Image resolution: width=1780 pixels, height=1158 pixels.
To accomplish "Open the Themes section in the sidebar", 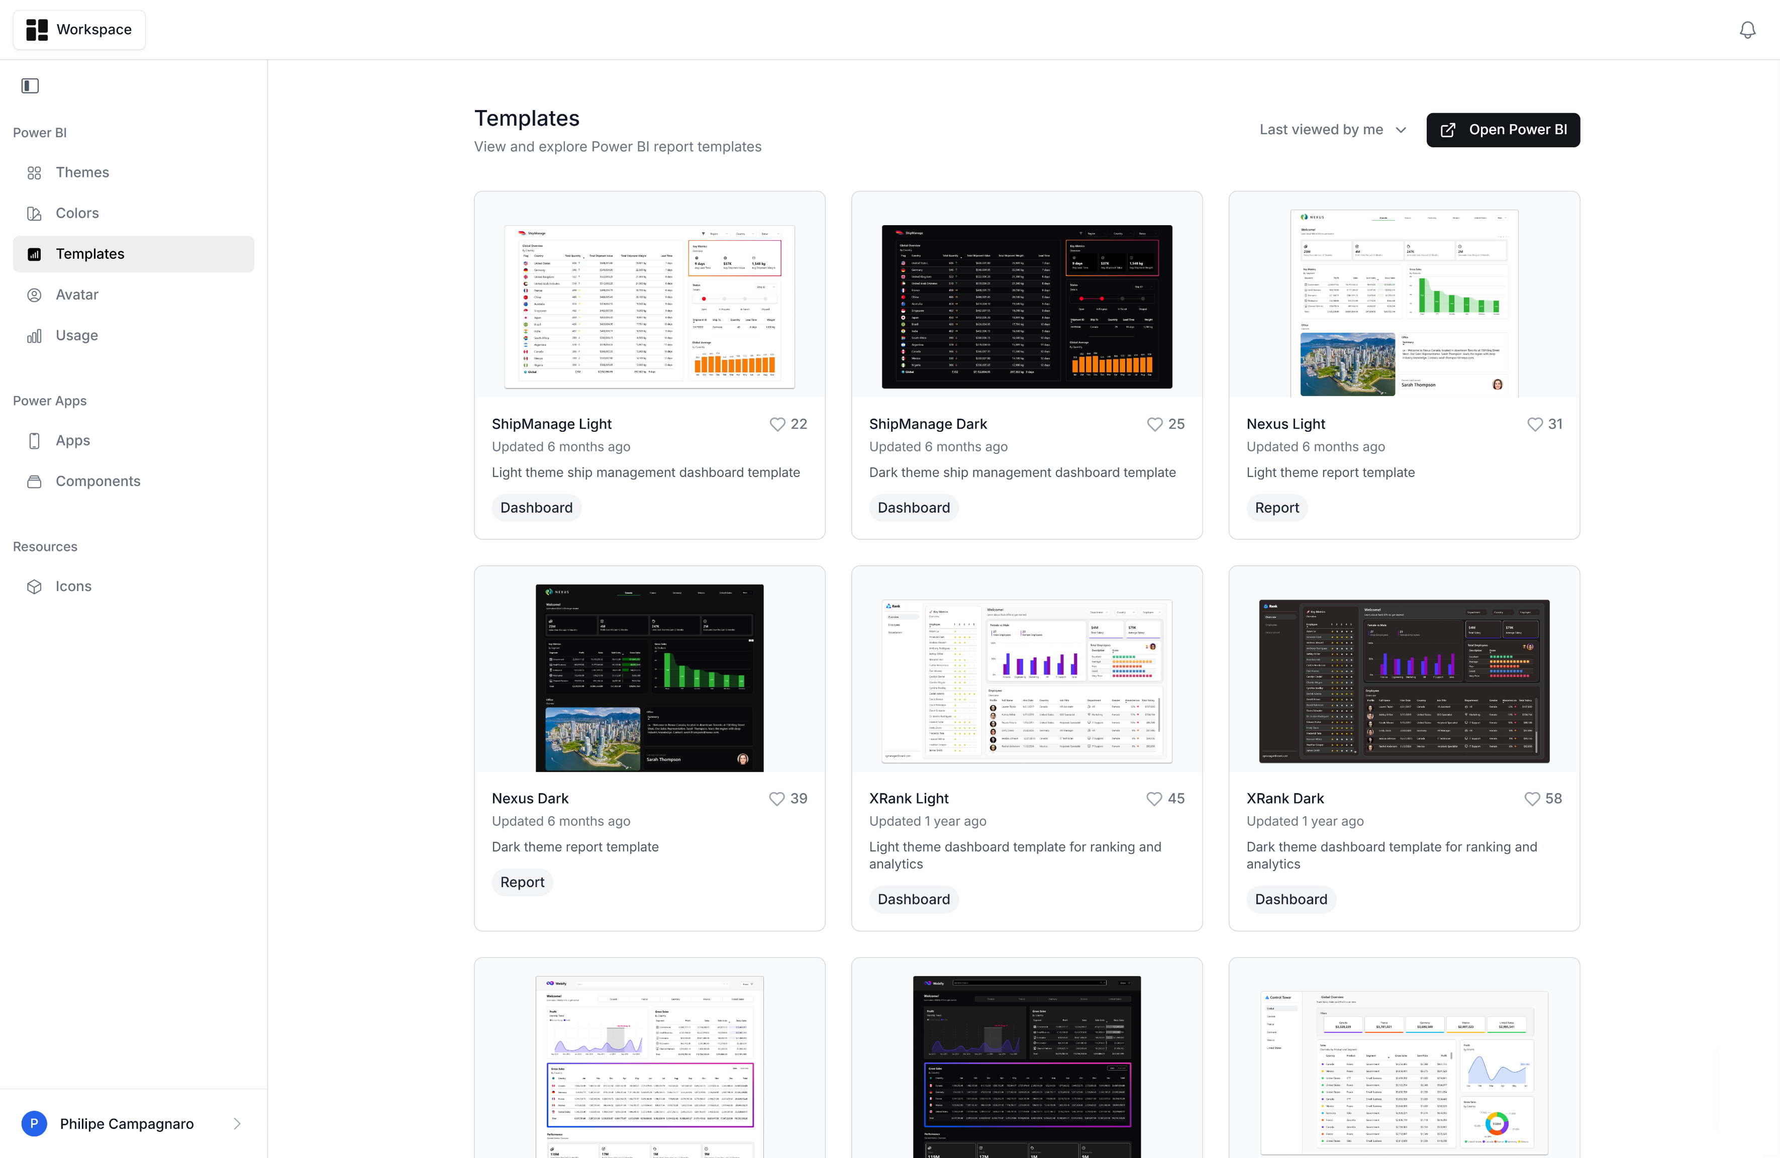I will pyautogui.click(x=82, y=172).
